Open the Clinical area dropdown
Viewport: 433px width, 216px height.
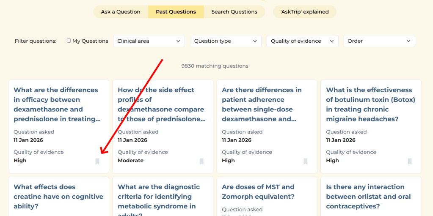click(x=149, y=41)
